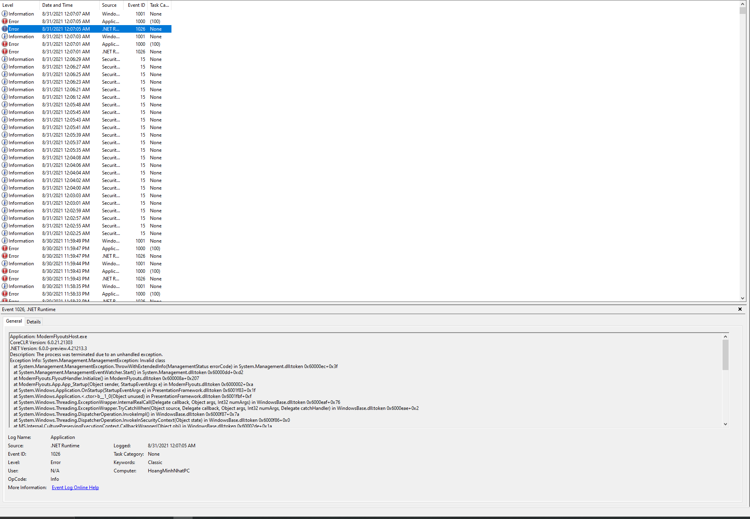This screenshot has width=750, height=519.
Task: Sort events by the Date and Time column
Action: 57,5
